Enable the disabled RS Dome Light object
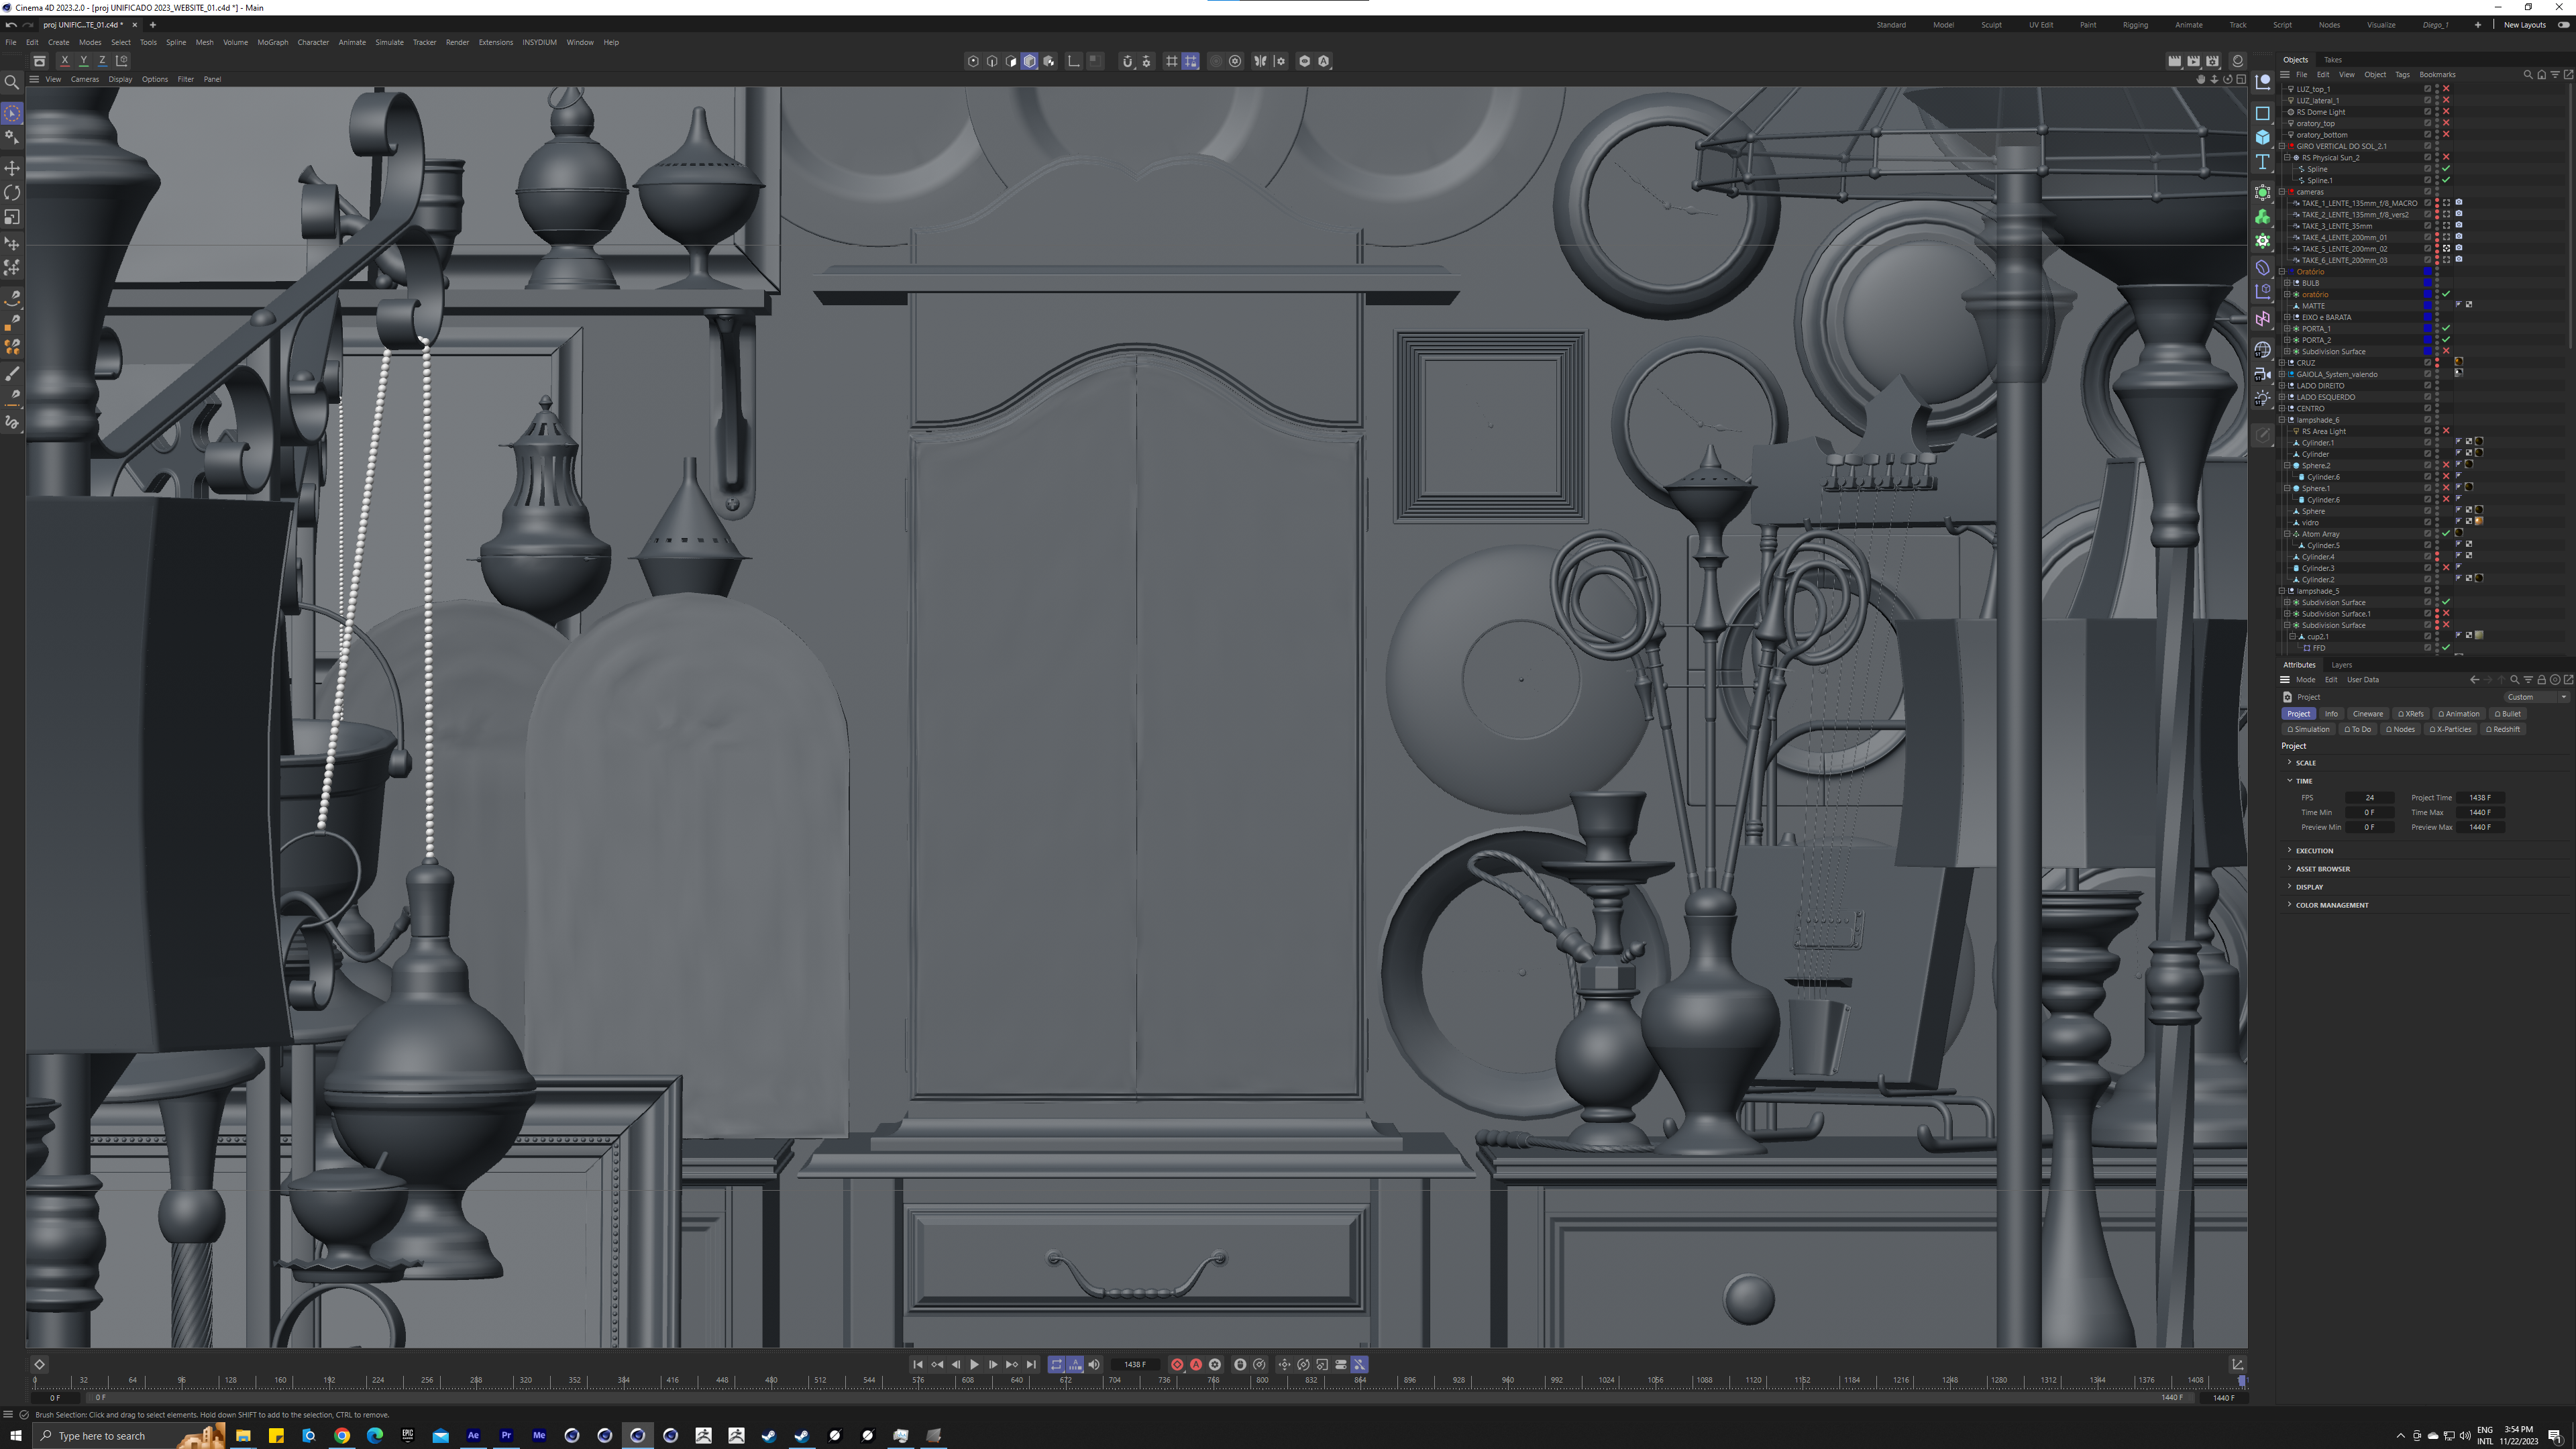2576x1449 pixels. pos(2446,112)
